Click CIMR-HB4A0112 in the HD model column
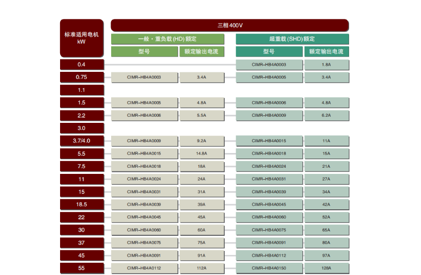 tap(144, 268)
